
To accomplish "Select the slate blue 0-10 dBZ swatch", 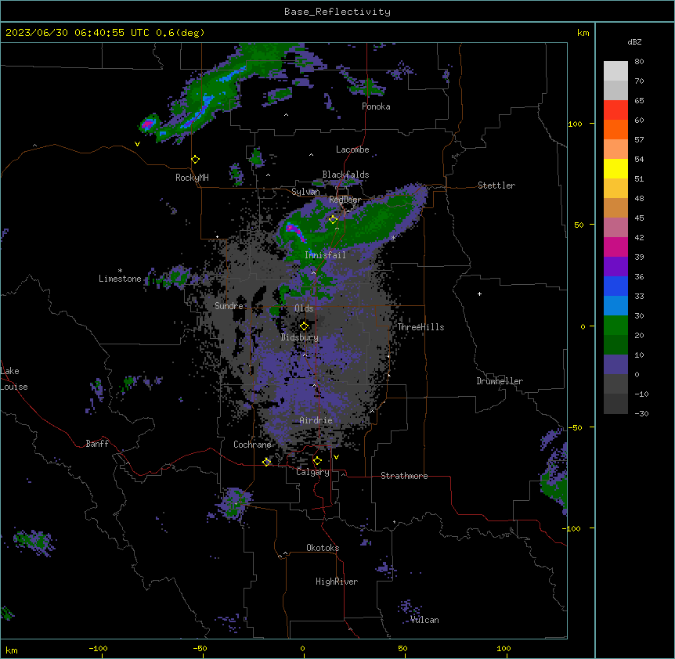I will (x=615, y=365).
